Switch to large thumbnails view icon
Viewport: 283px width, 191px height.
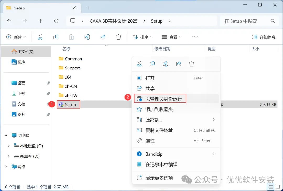[x=278, y=187]
